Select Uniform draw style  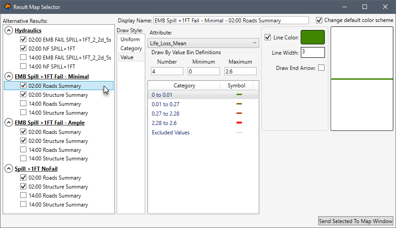click(131, 39)
